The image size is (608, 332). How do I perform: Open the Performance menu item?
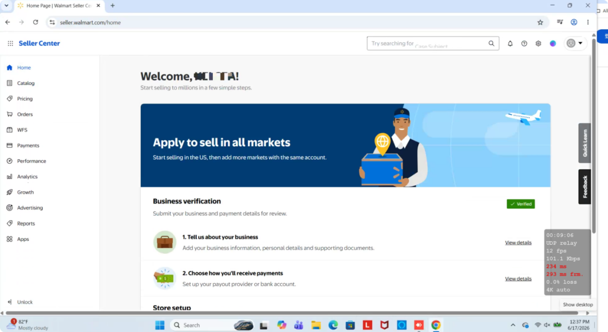32,161
